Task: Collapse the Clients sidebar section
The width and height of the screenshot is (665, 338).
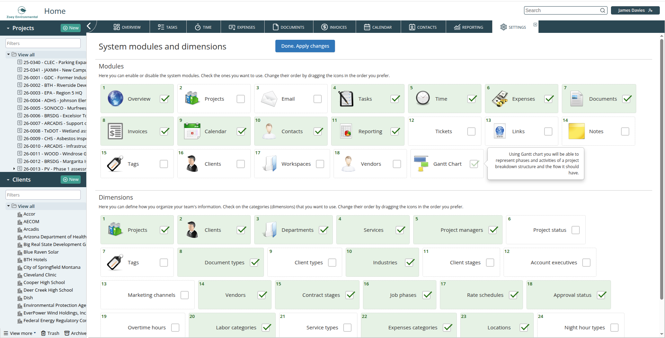Action: click(x=8, y=180)
